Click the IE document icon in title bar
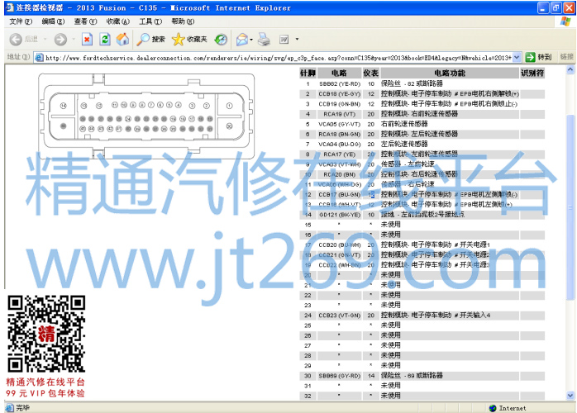This screenshot has width=577, height=413. click(10, 7)
